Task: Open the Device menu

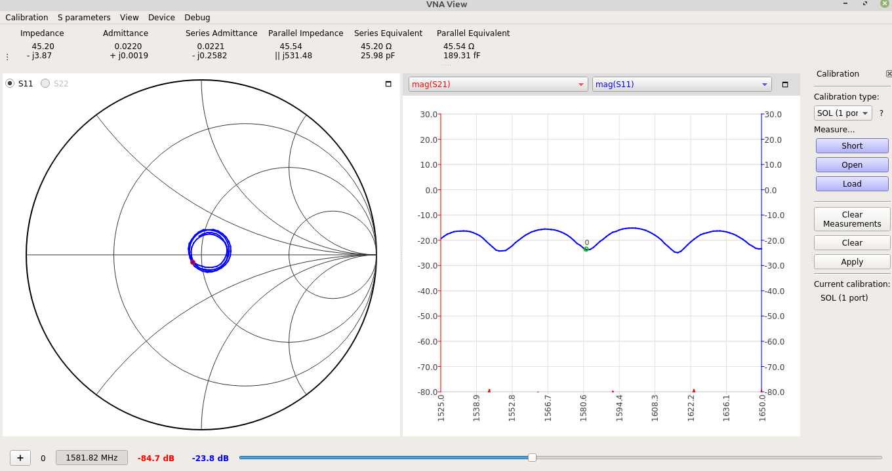Action: click(x=161, y=18)
